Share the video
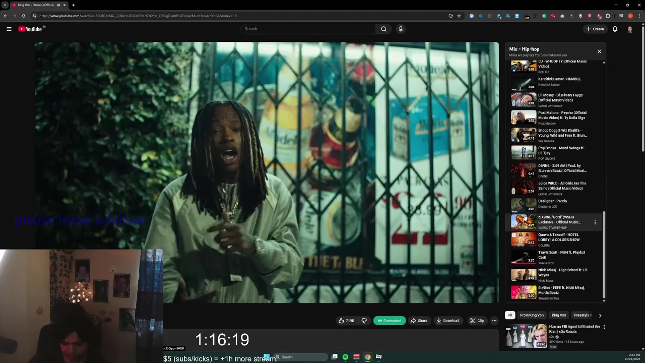 tap(419, 321)
